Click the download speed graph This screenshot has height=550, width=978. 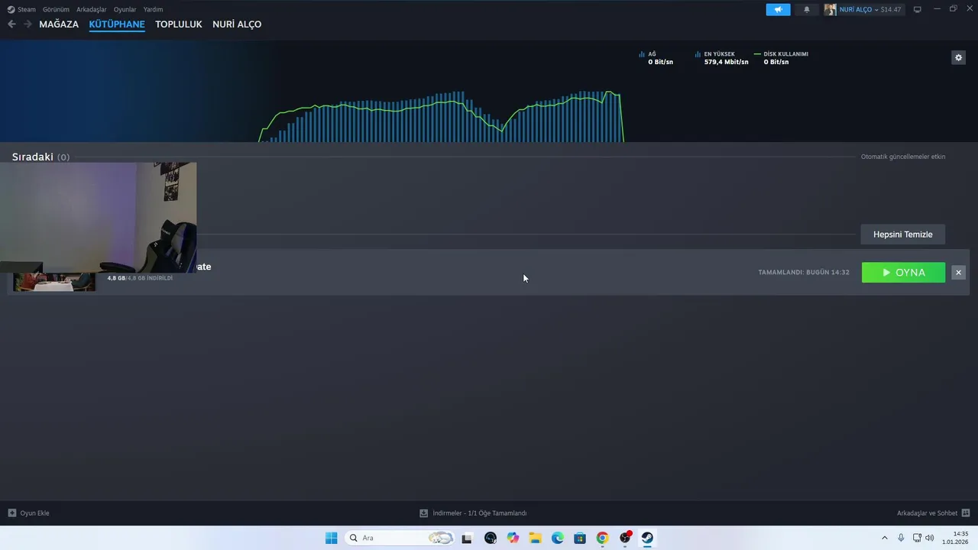(x=442, y=116)
